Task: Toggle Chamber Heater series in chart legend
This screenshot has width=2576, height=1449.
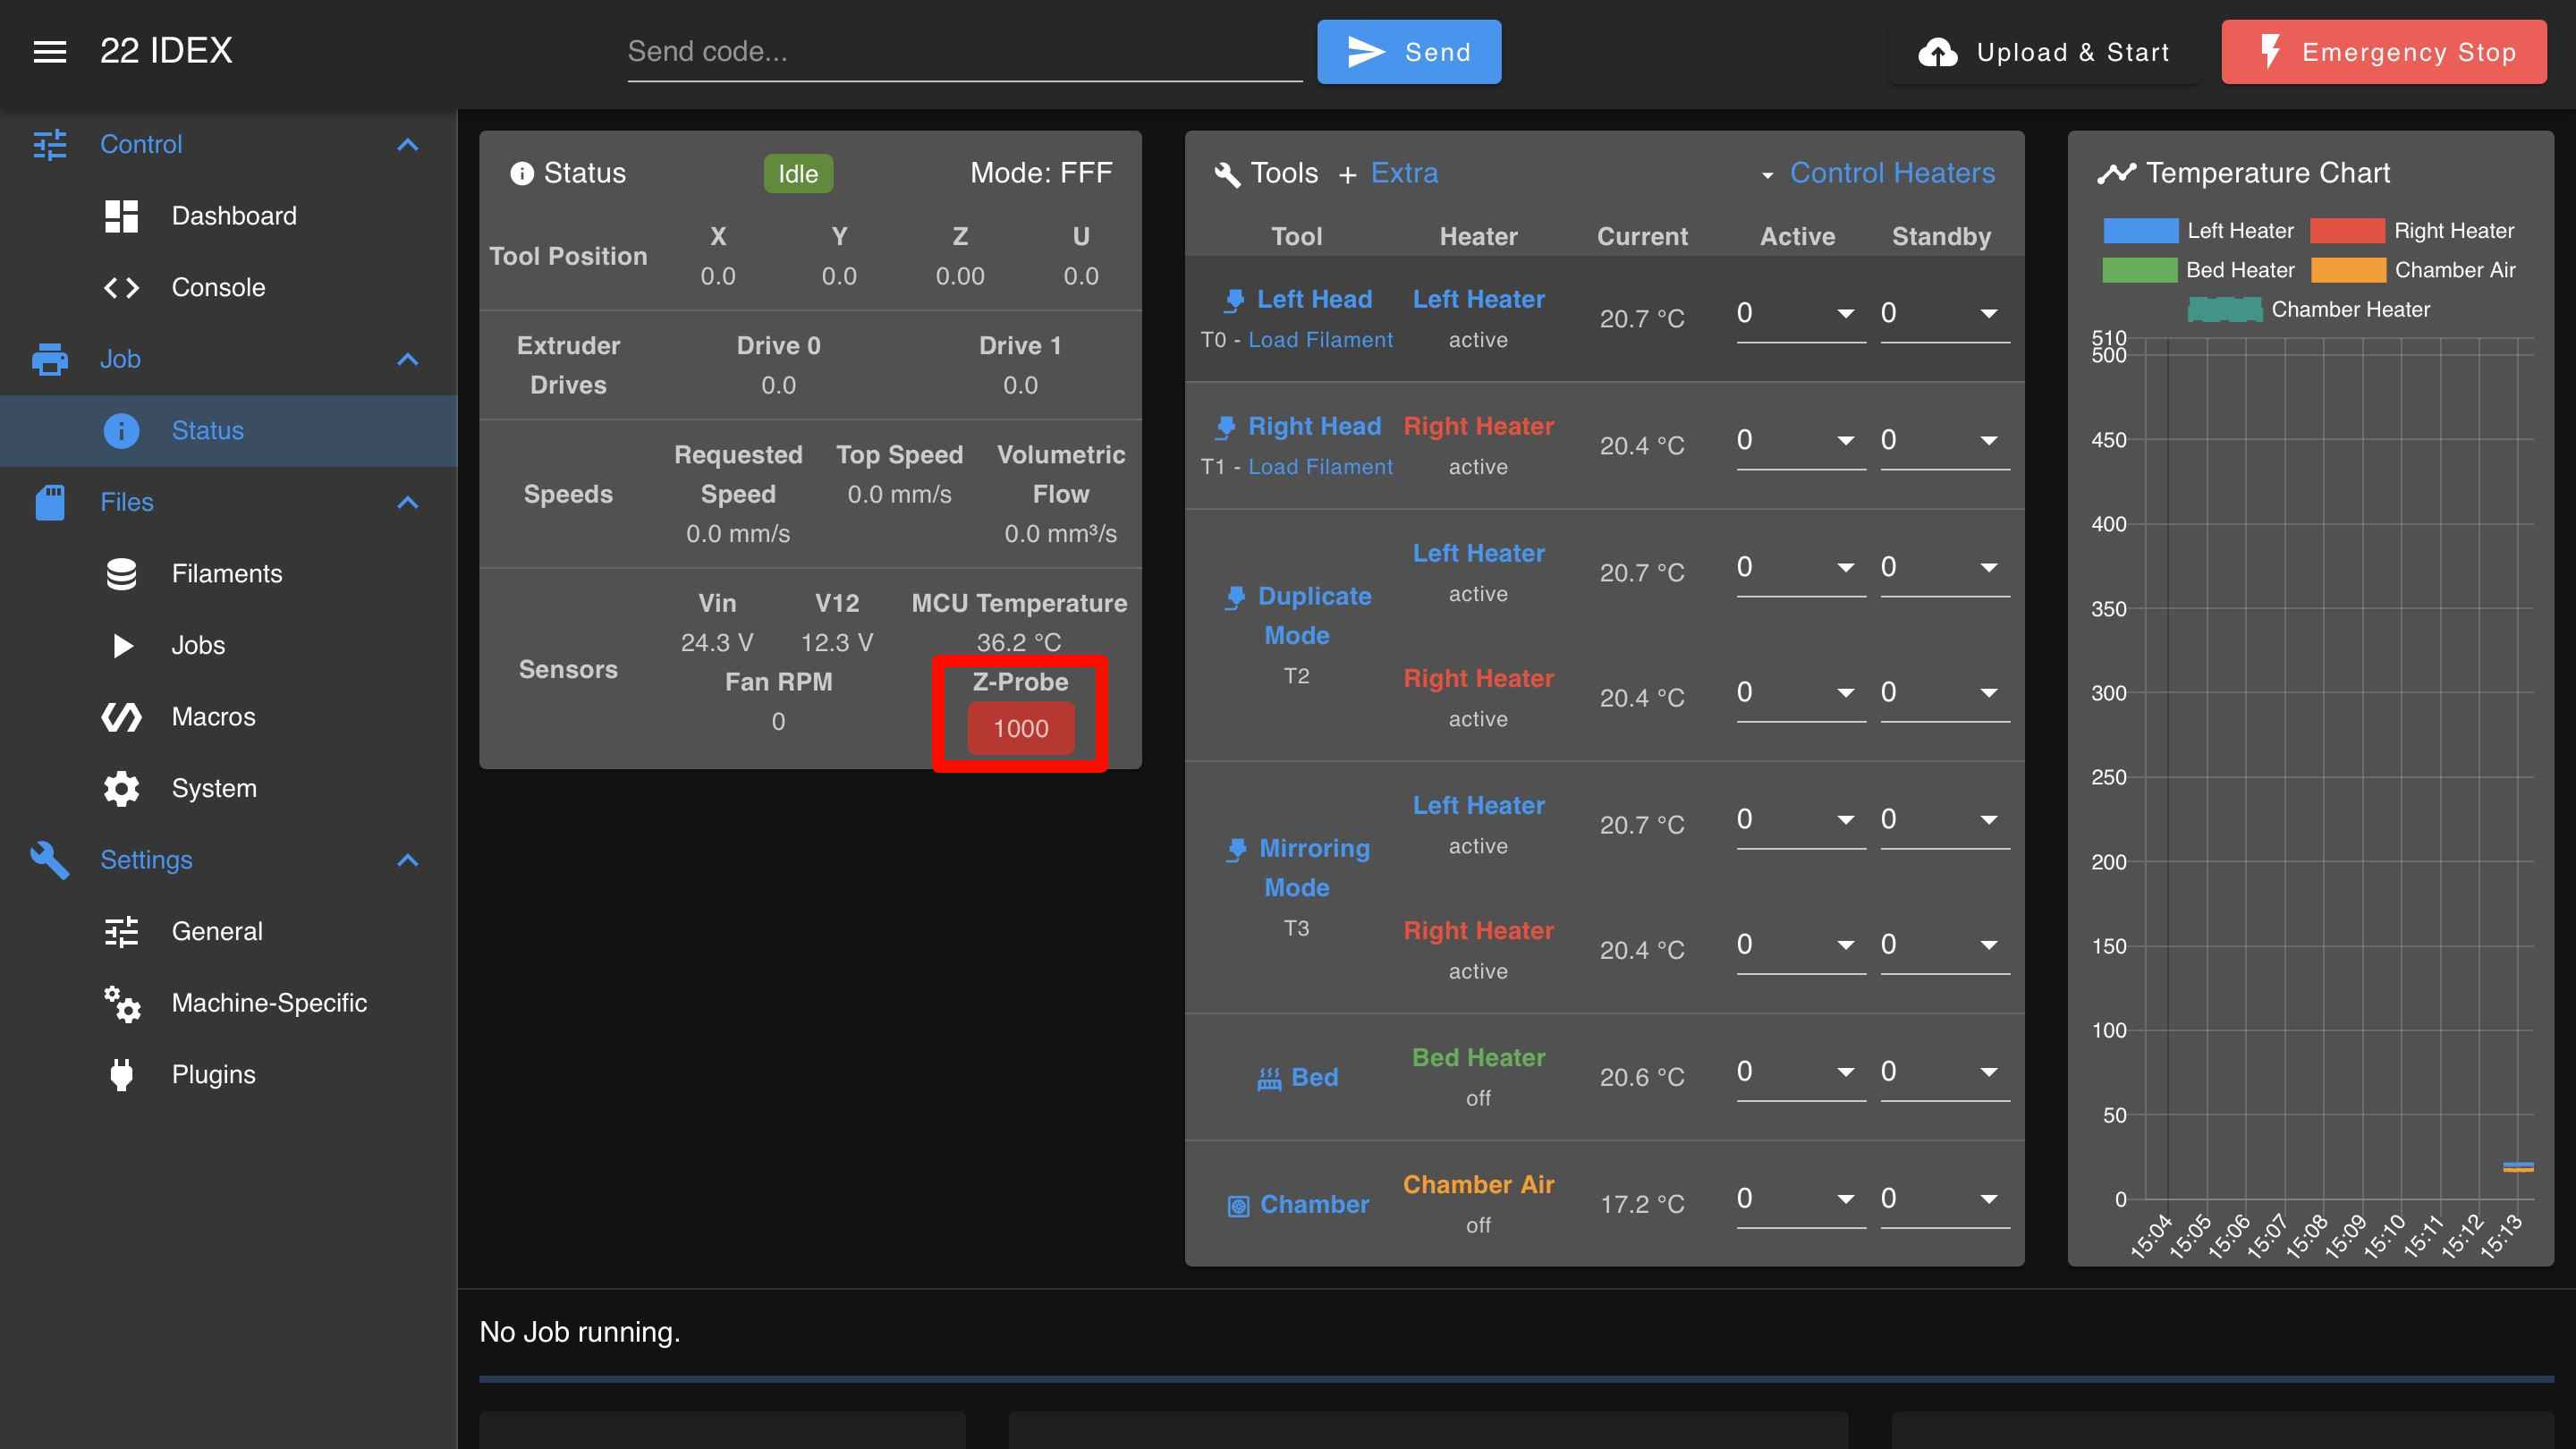Action: coord(2309,309)
